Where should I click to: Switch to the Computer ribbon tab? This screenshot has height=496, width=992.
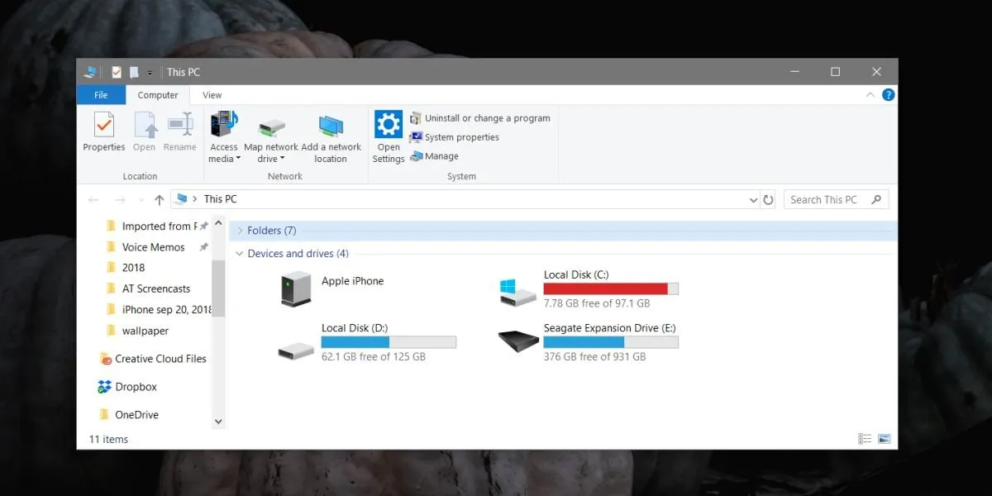click(158, 95)
